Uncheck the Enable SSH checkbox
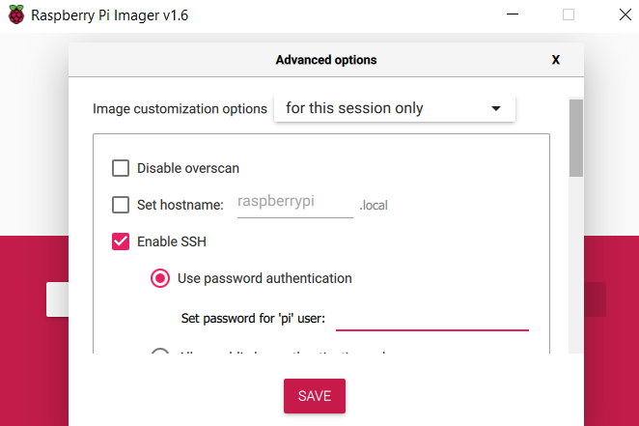The height and width of the screenshot is (426, 639). (x=121, y=241)
